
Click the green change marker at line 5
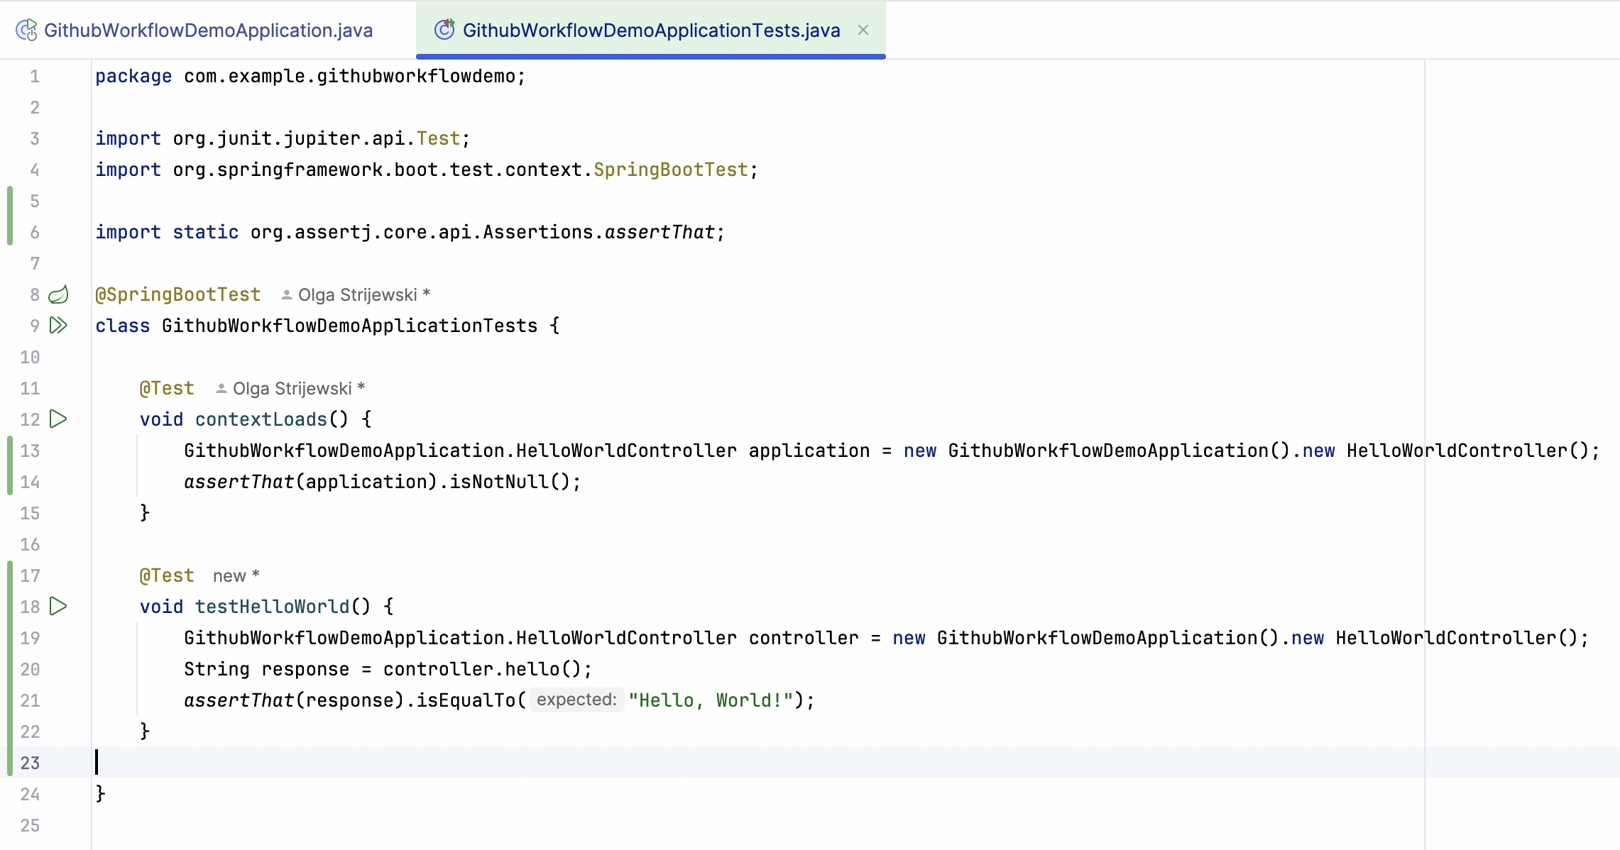pyautogui.click(x=10, y=202)
